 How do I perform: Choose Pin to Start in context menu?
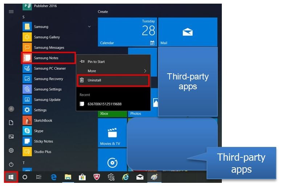coord(113,62)
